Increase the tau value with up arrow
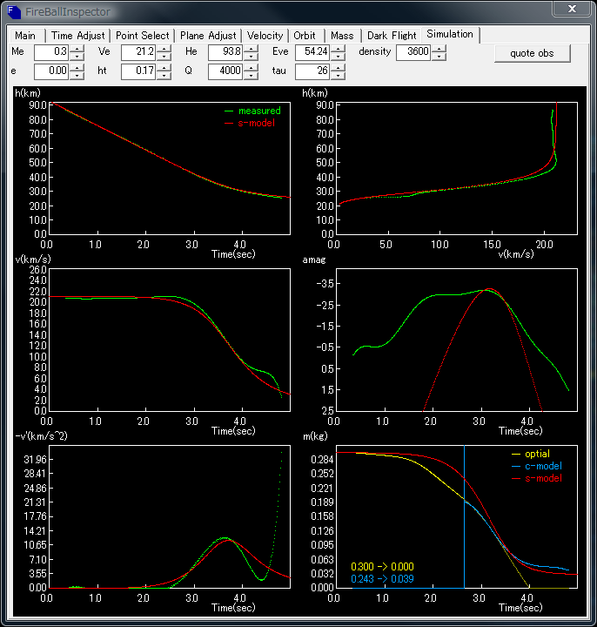This screenshot has width=597, height=627. point(339,67)
